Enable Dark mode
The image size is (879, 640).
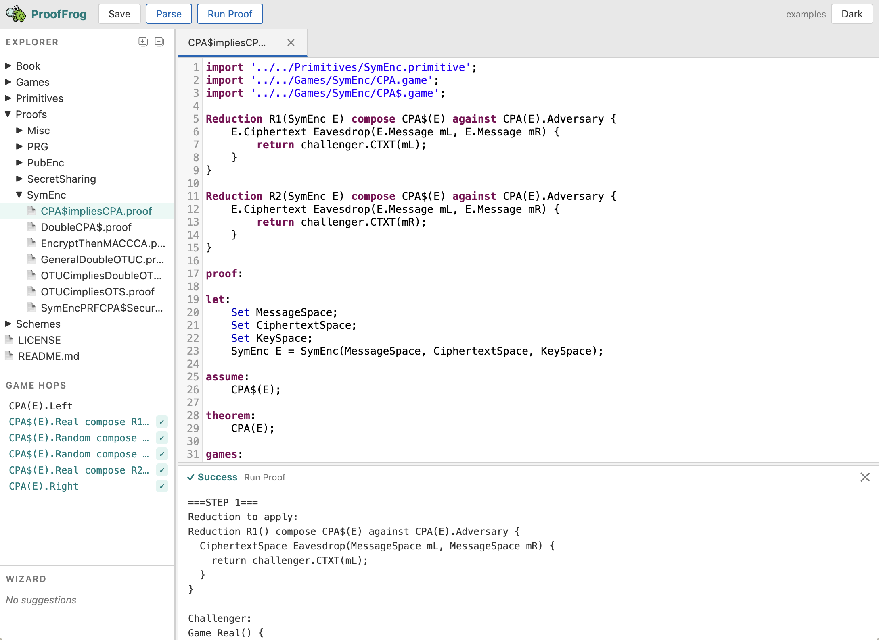tap(852, 13)
